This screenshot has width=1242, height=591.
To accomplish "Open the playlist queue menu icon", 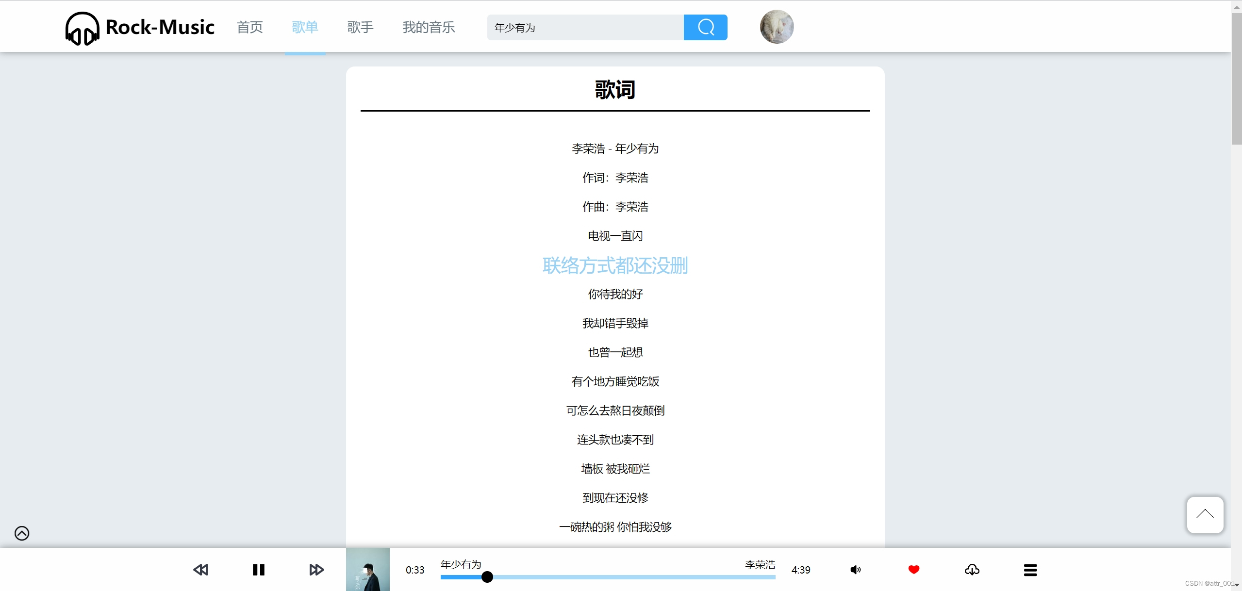I will click(1030, 570).
